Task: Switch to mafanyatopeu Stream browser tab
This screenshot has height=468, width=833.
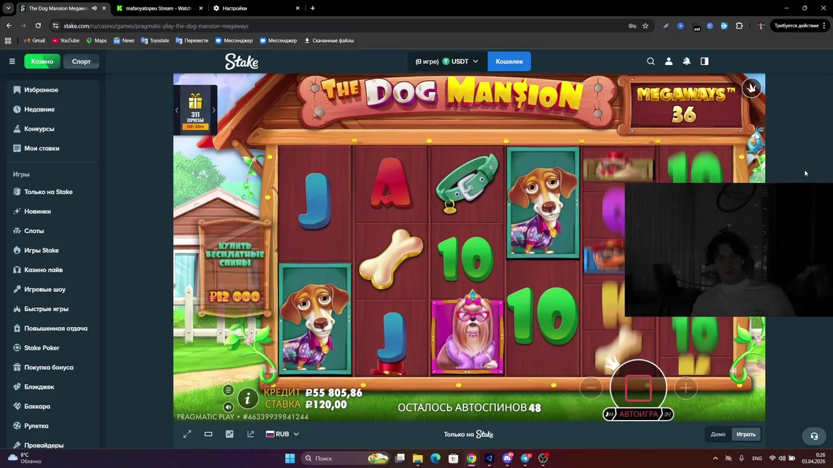Action: 158,8
